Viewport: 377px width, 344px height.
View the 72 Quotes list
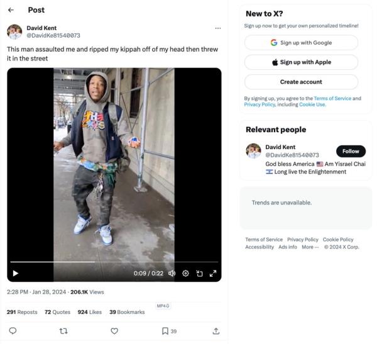click(x=57, y=312)
